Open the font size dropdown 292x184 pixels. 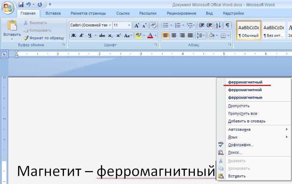[129, 25]
